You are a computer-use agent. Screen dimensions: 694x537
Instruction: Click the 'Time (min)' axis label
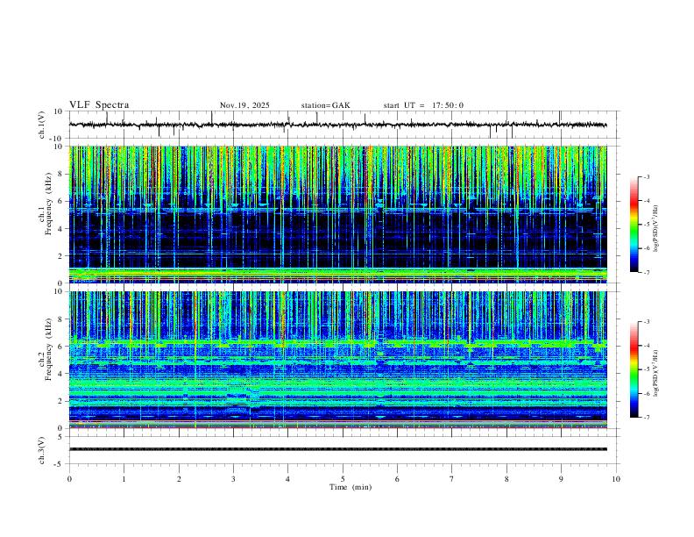pyautogui.click(x=351, y=487)
